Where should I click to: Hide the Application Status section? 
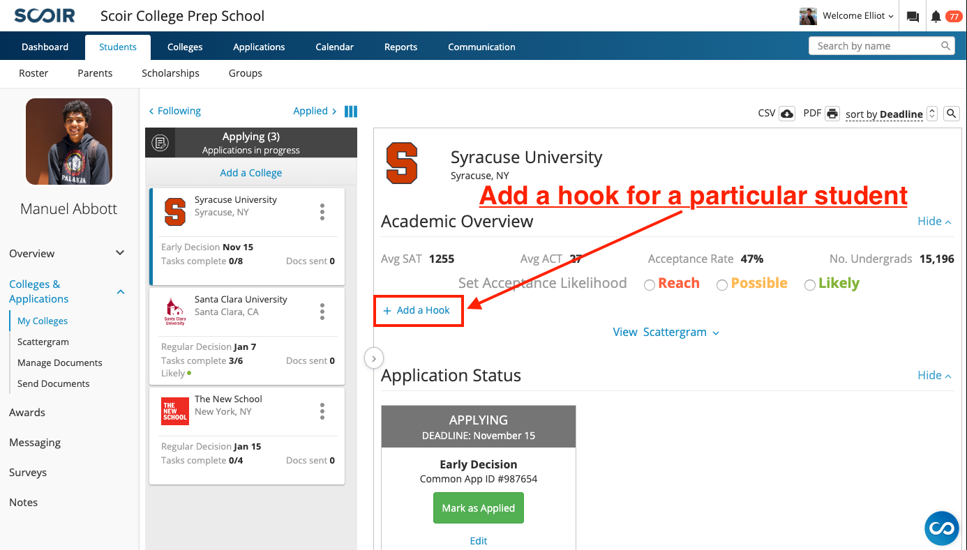pyautogui.click(x=935, y=375)
